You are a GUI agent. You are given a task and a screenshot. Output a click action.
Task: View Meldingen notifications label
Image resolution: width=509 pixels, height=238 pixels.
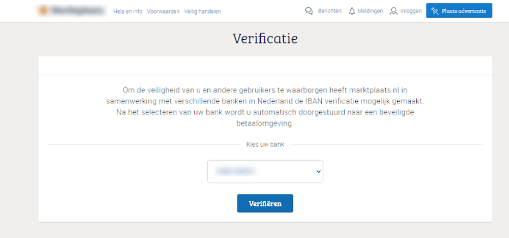[371, 11]
